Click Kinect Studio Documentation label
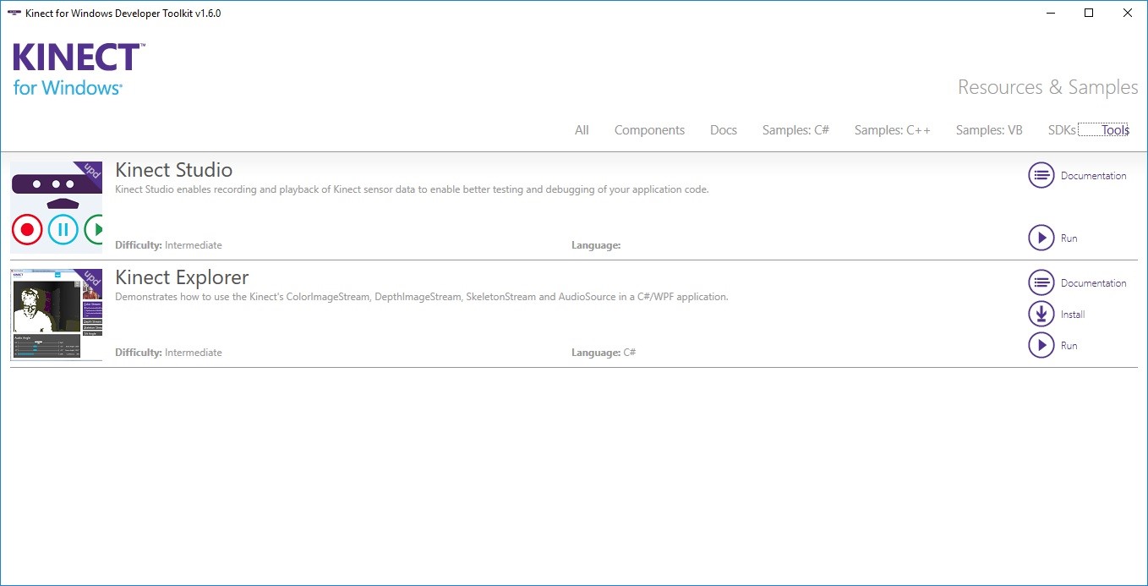Viewport: 1148px width, 586px height. (x=1094, y=176)
